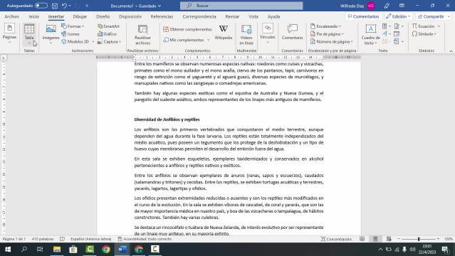
Task: Open the Microsoft Store taskbar icon
Action: 73,249
